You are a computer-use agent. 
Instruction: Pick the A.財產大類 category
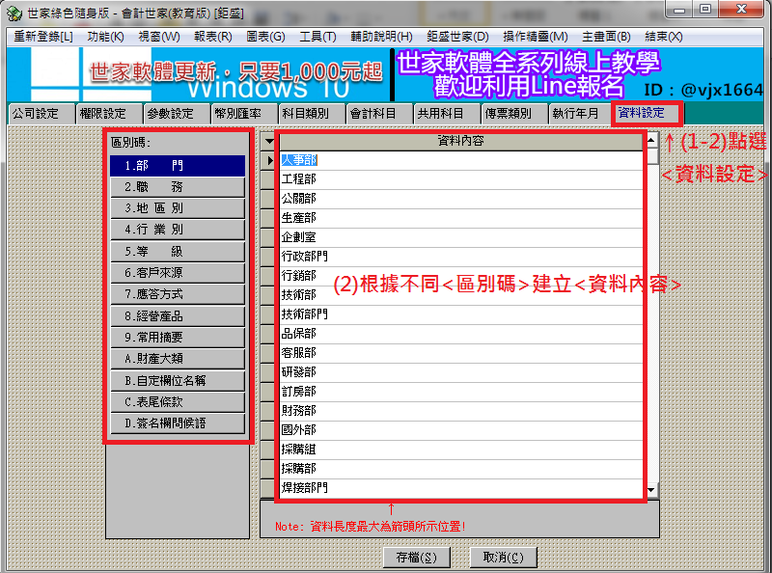pyautogui.click(x=178, y=359)
